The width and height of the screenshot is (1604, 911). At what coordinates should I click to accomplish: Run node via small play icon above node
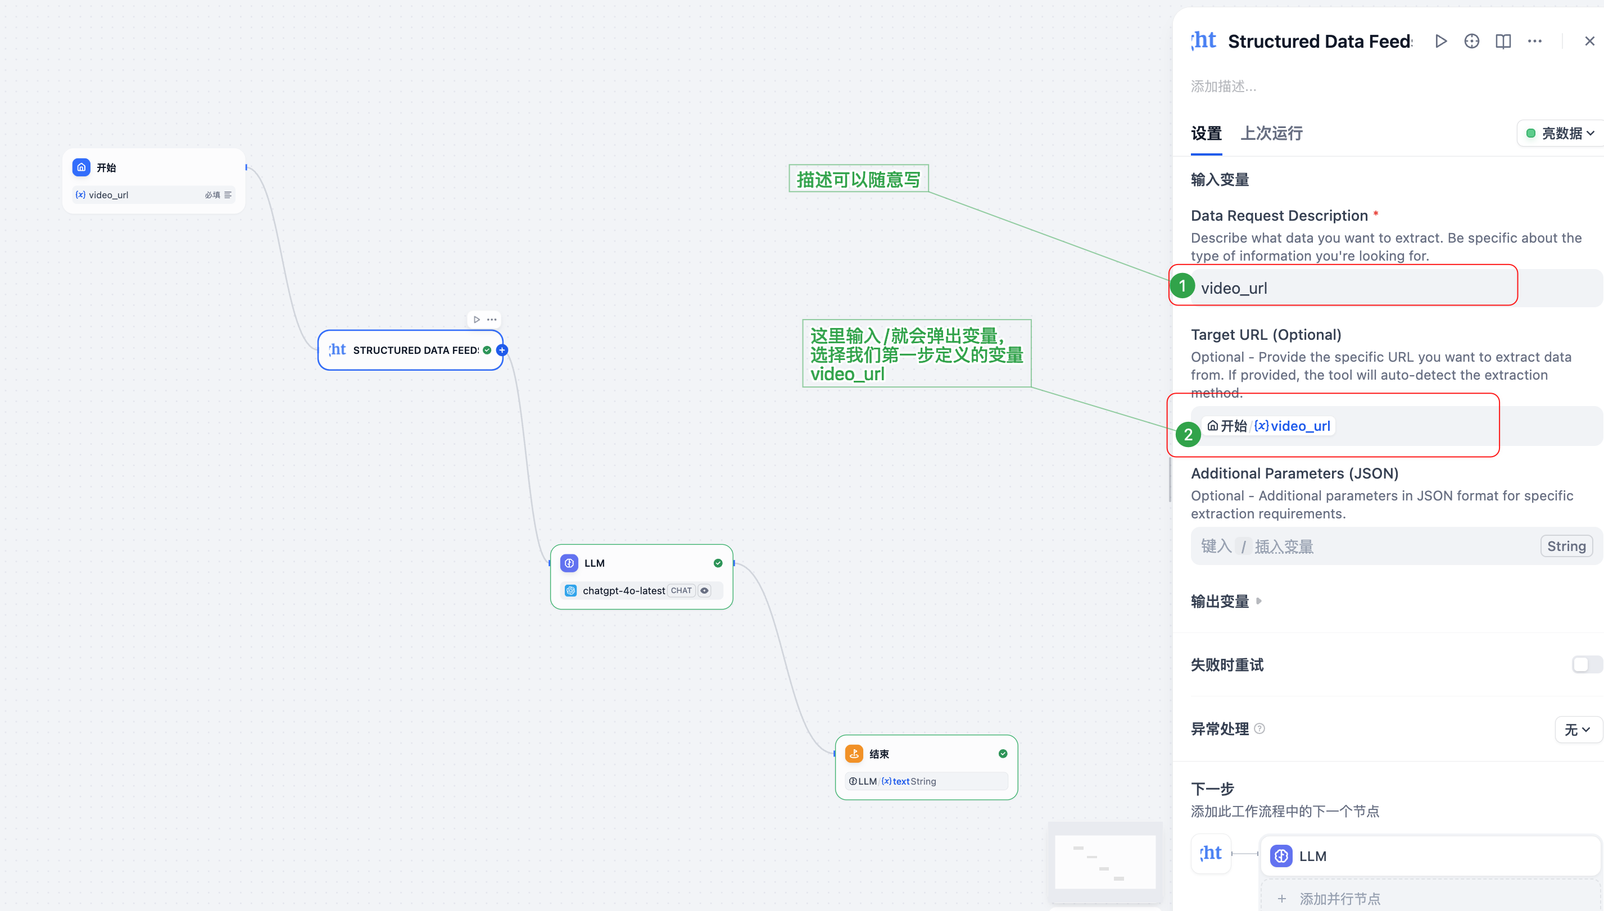point(477,319)
